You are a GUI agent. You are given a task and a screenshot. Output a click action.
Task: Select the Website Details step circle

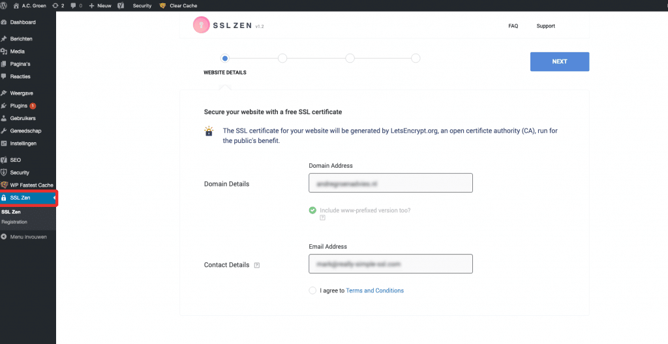pos(225,58)
